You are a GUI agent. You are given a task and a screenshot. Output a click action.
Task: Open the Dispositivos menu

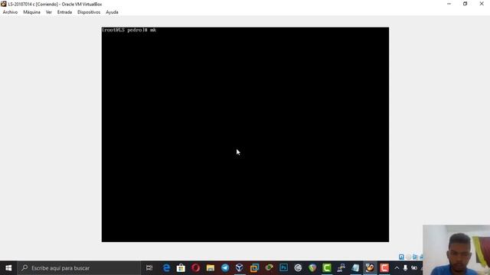tap(89, 12)
